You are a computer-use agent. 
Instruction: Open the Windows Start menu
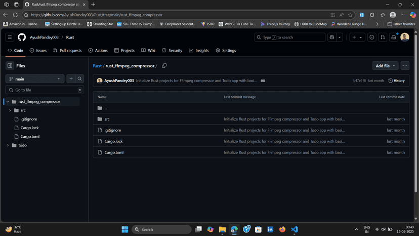pos(125,229)
